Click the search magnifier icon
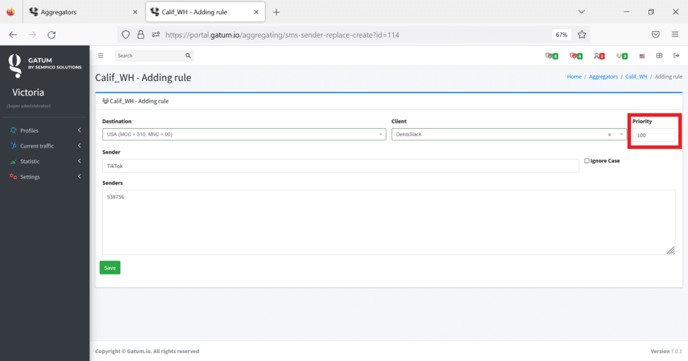The image size is (688, 361). [188, 56]
